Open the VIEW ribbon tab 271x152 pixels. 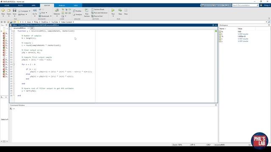point(76,5)
